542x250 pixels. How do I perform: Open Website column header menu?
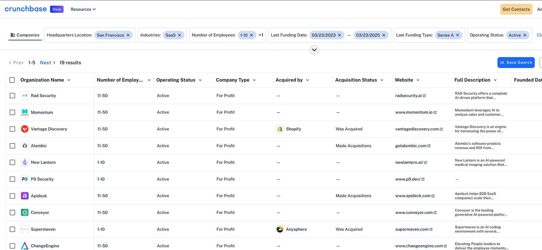418,80
